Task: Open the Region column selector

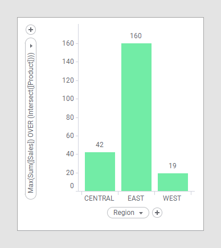Action: click(x=128, y=213)
